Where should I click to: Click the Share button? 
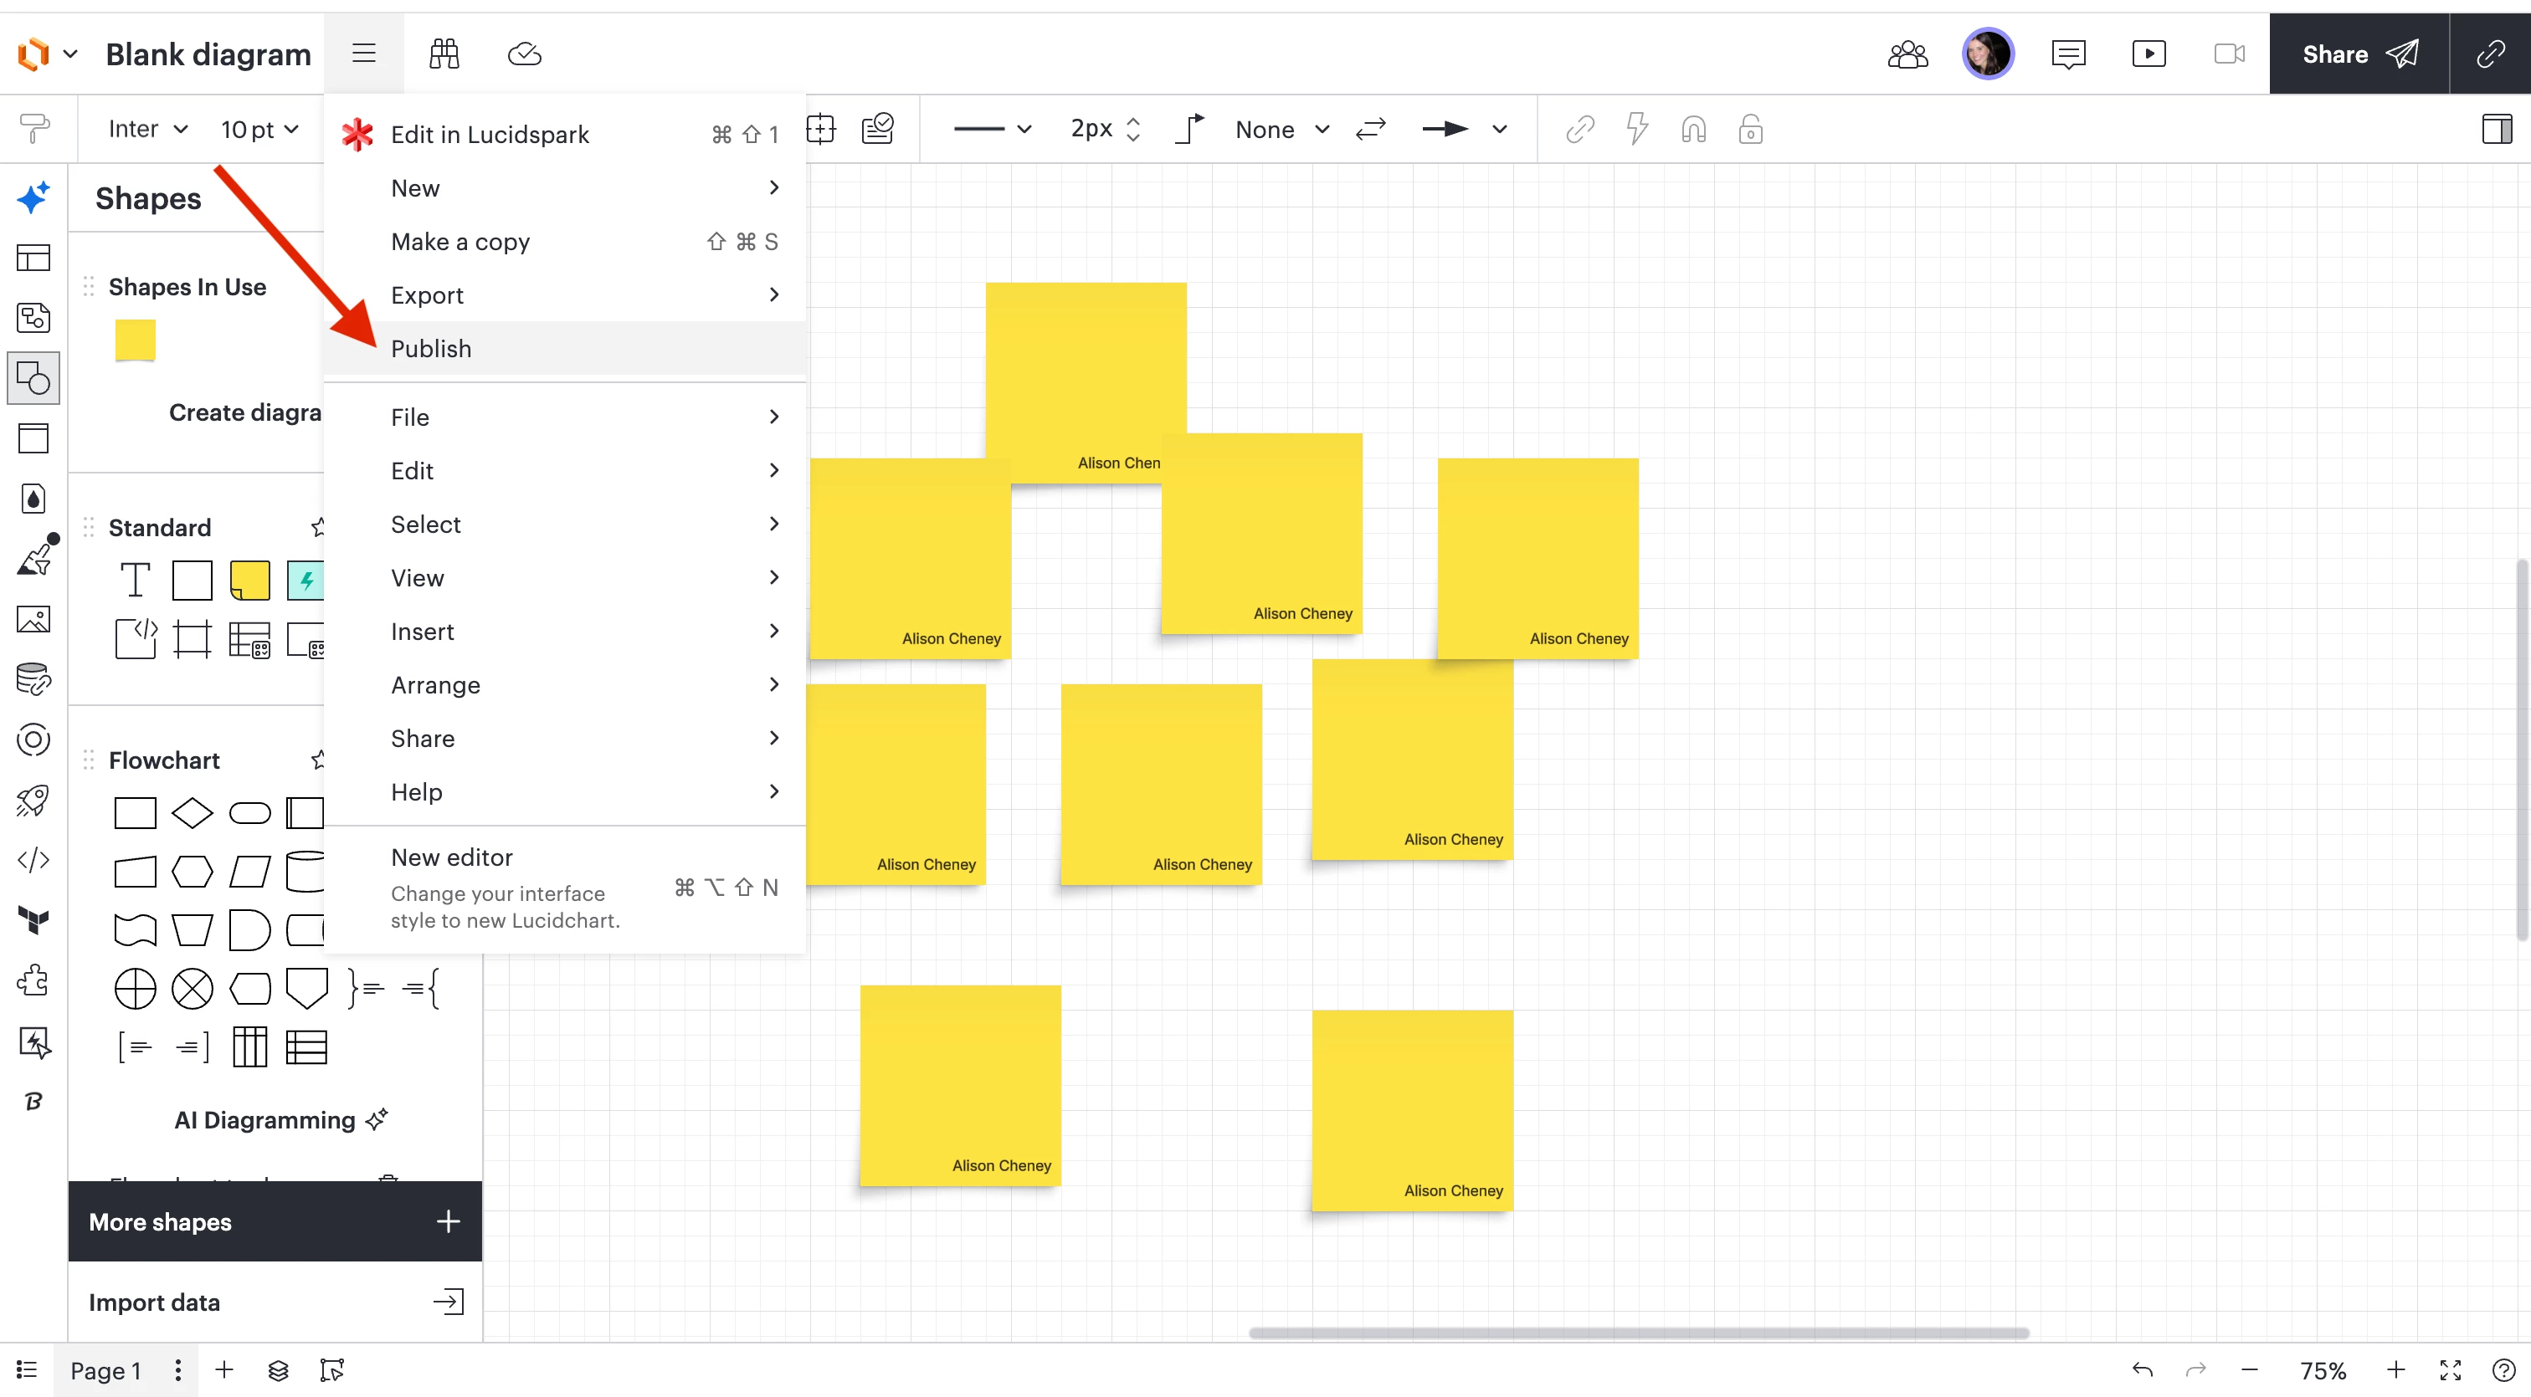tap(2359, 54)
